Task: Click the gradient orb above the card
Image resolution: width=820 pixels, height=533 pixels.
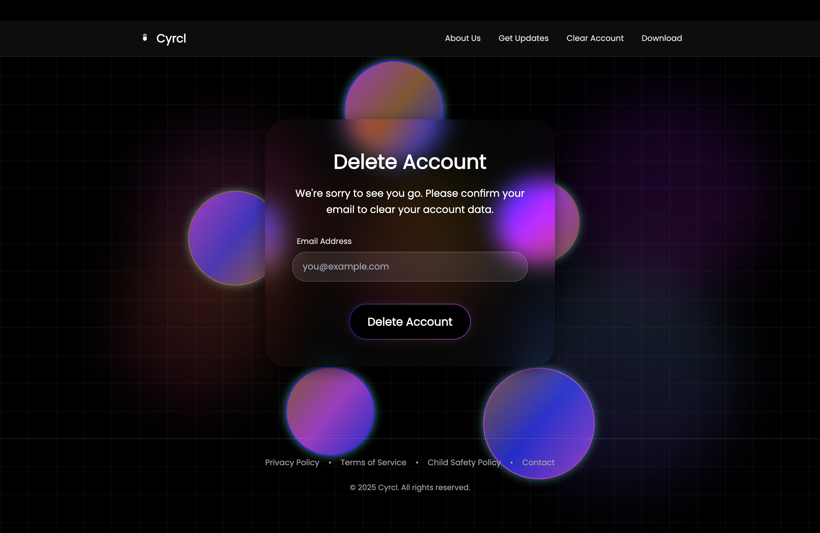Action: pyautogui.click(x=394, y=91)
